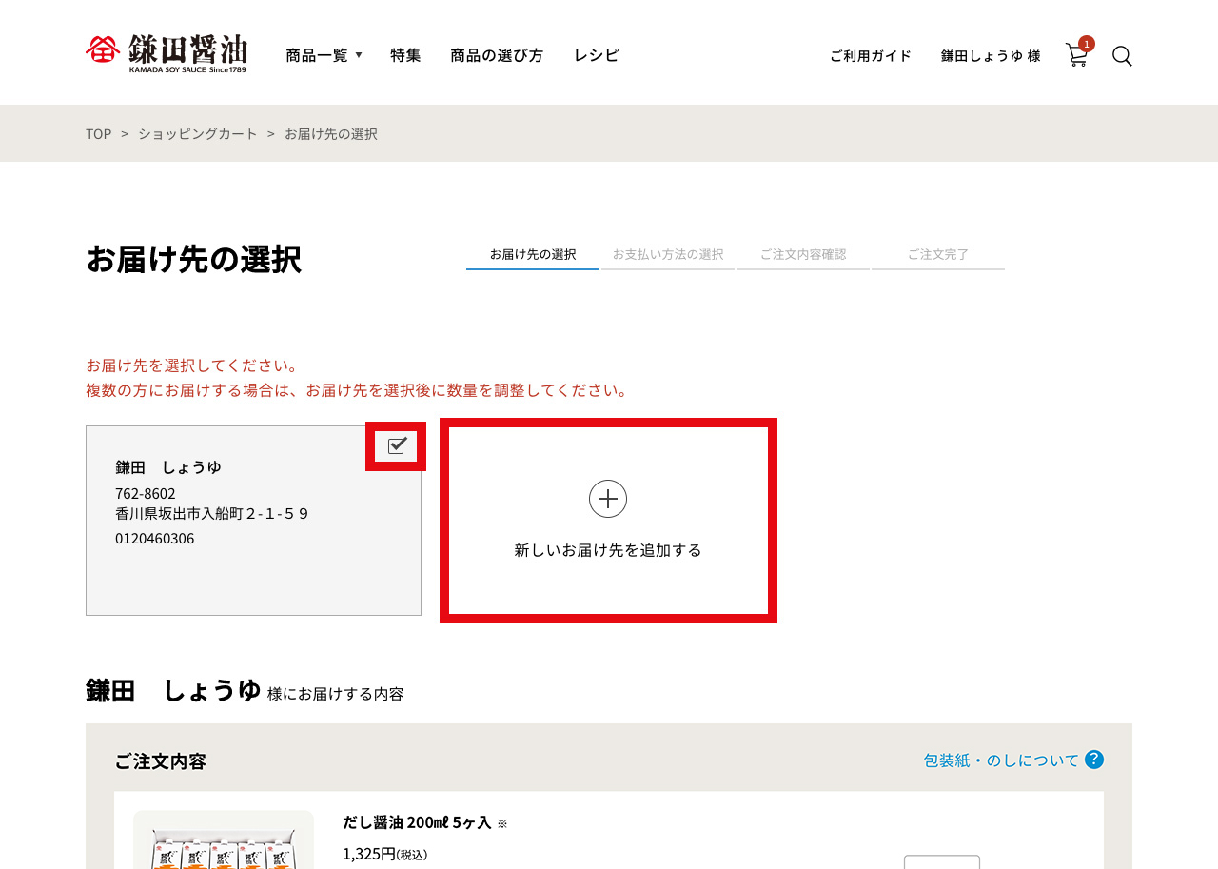Select the ご注文完了 step tab
Screen dimensions: 1218x869
pyautogui.click(x=938, y=255)
